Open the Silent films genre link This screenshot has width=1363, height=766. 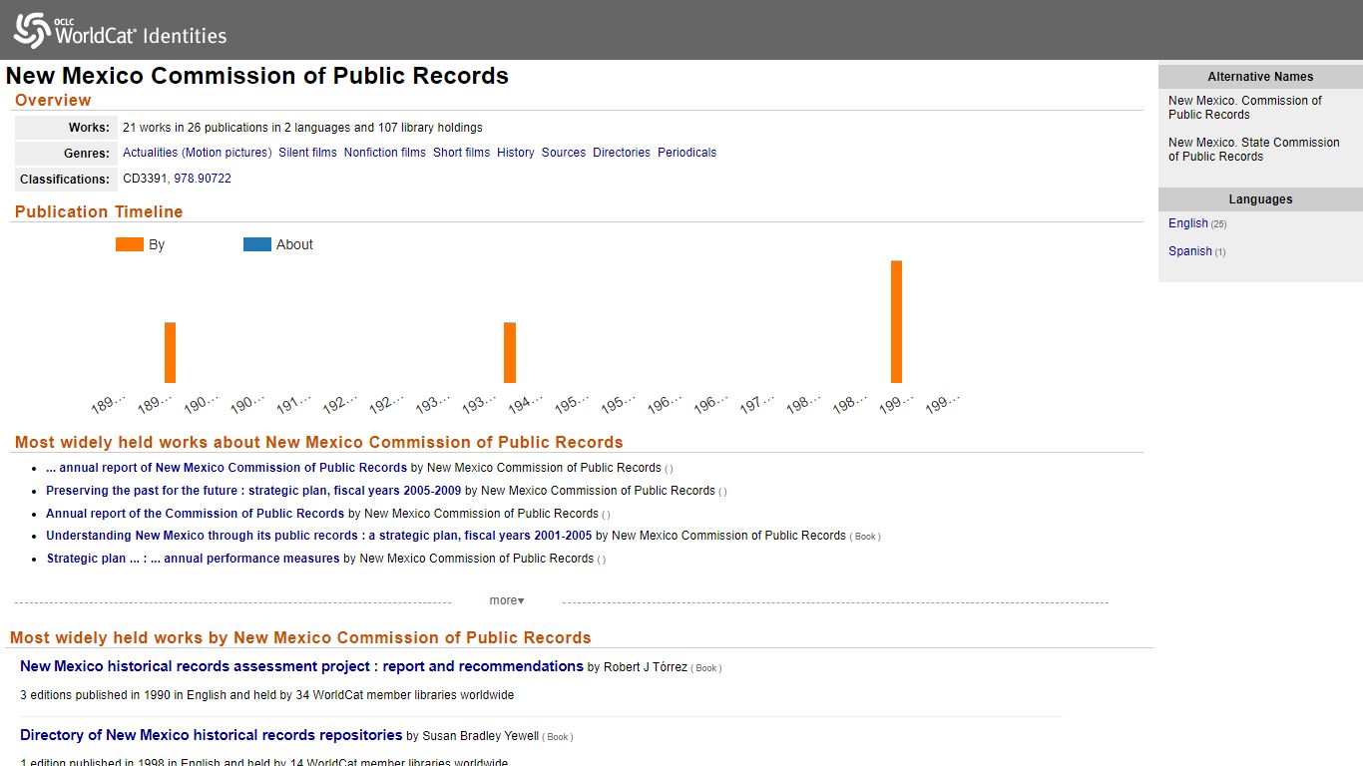tap(307, 153)
